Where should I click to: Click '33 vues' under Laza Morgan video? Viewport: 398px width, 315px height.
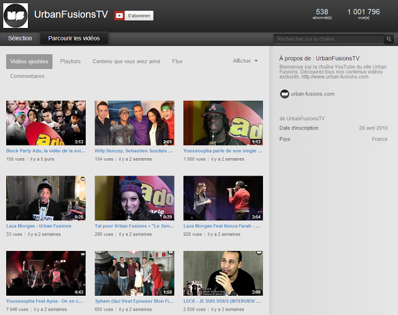pos(14,234)
